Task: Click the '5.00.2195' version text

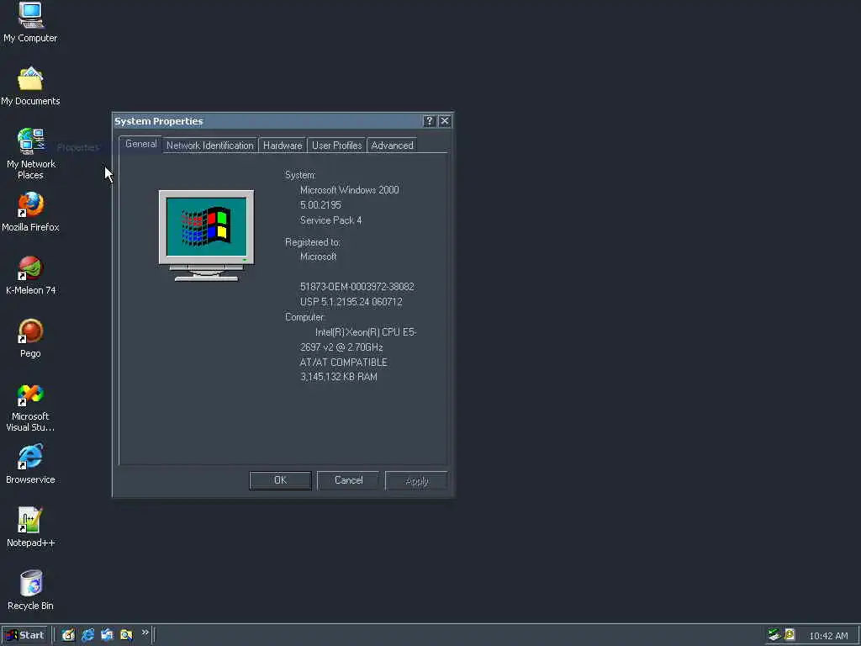Action: pyautogui.click(x=320, y=205)
